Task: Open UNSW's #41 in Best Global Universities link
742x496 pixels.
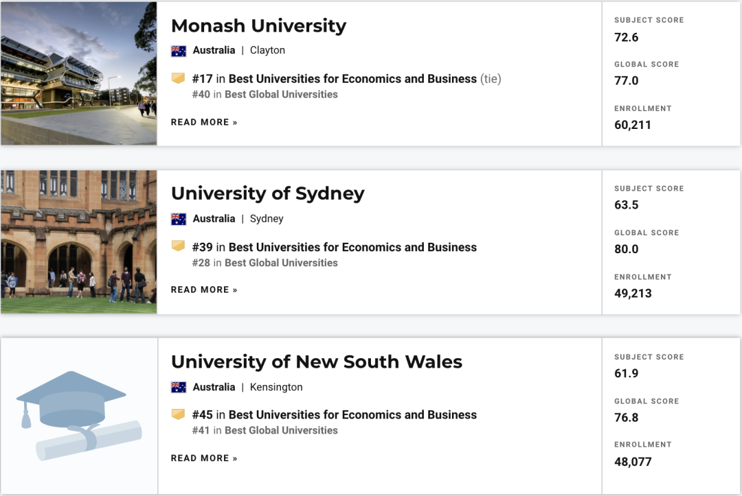Action: [x=265, y=430]
